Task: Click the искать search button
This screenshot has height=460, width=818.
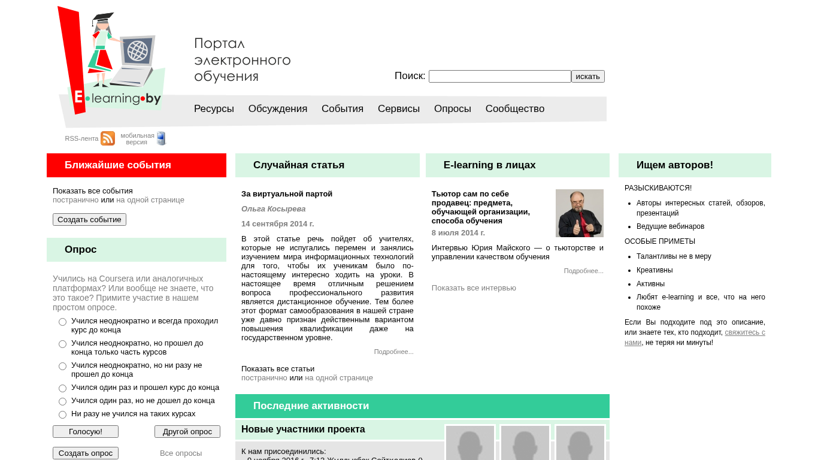Action: (588, 77)
